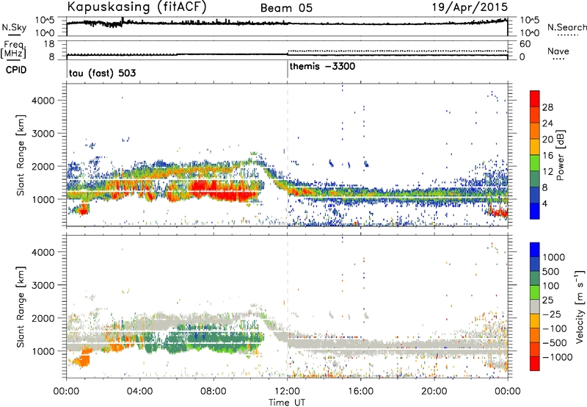The image size is (587, 407).
Task: Click the 20 label on Power colorbar
Action: point(547,140)
